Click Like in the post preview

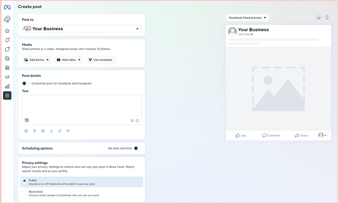(x=241, y=136)
